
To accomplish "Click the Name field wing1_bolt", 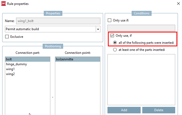I will click(x=58, y=21).
